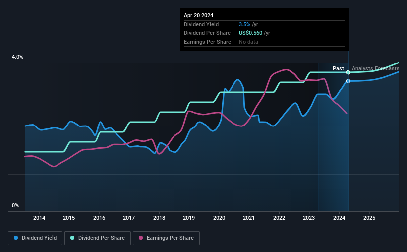Click the Apr 20 2024 tooltip date
Image resolution: width=407 pixels, height=252 pixels.
(199, 15)
